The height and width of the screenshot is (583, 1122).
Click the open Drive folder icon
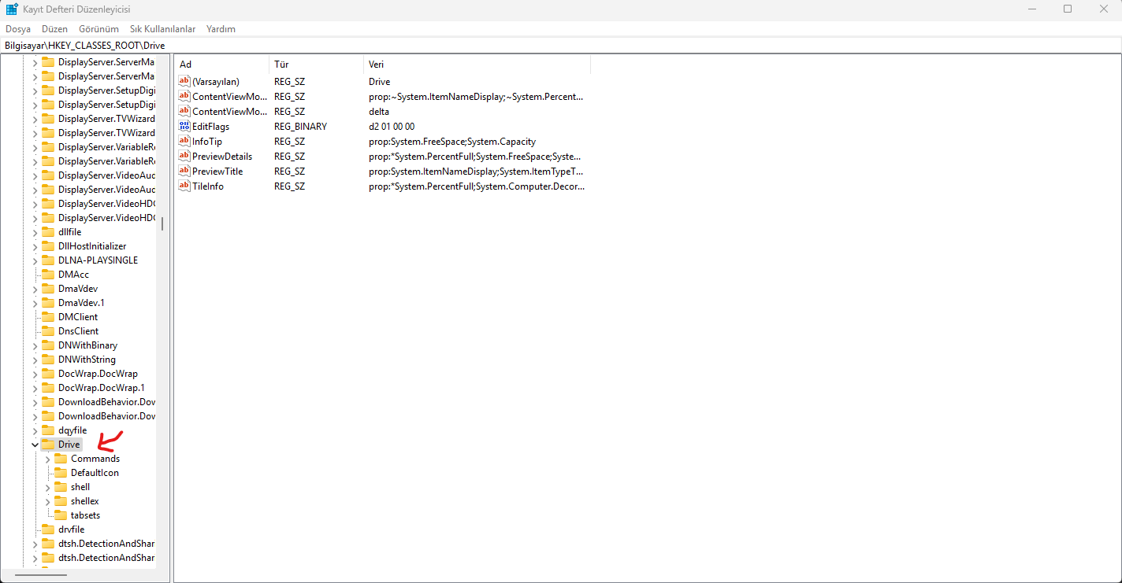click(x=48, y=445)
